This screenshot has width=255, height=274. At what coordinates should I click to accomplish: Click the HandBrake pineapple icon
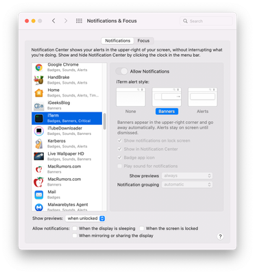(x=39, y=80)
